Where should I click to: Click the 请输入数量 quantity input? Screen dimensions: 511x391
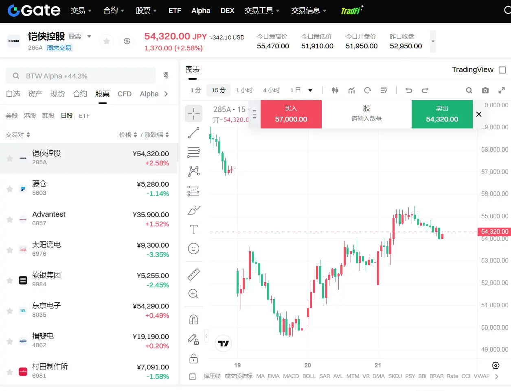pos(366,119)
